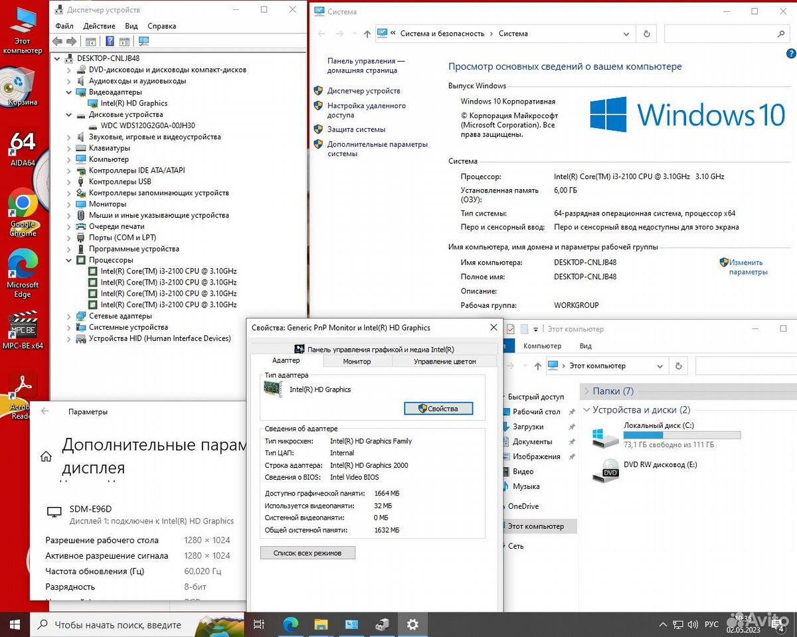Open address dropdown in Этот компьютер Explorer
Image resolution: width=797 pixels, height=637 pixels.
660,366
